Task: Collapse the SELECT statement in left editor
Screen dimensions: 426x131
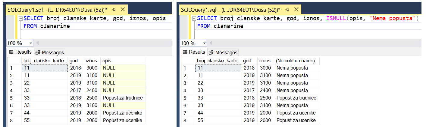Action: [x=20, y=19]
